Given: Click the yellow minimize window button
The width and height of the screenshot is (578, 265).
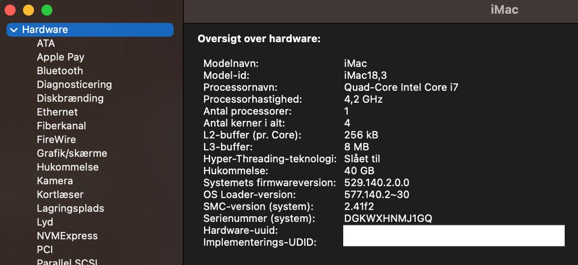Looking at the screenshot, I should (28, 10).
